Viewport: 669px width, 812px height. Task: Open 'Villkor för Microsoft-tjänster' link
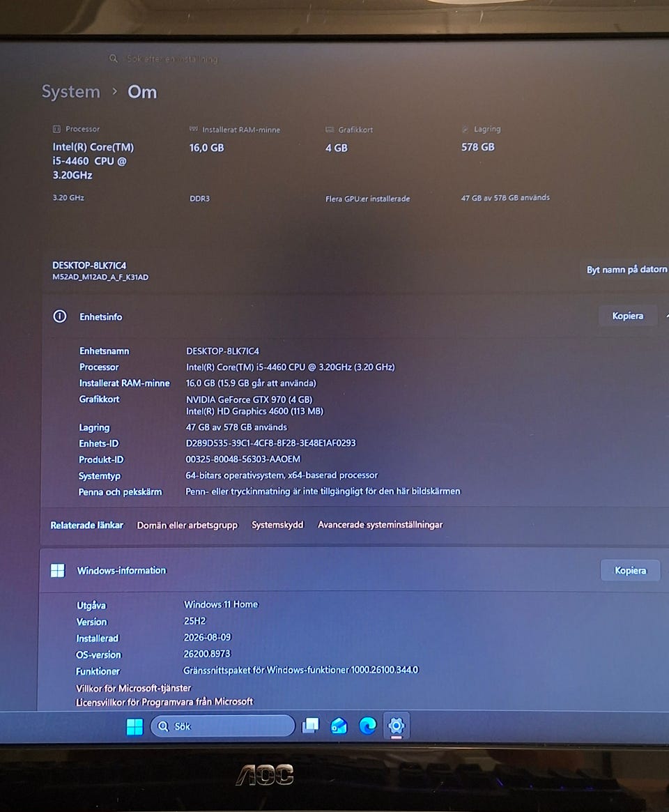[134, 688]
